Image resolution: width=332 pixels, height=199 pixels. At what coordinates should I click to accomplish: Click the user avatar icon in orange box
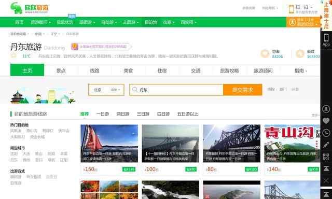point(293,22)
